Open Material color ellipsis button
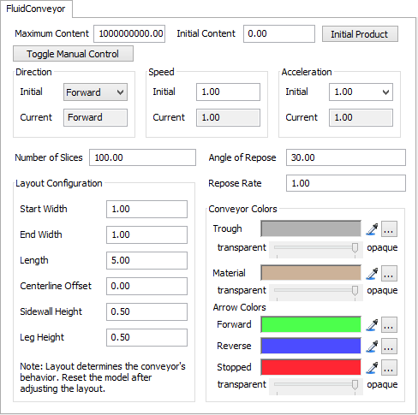418x415 pixels. tap(389, 274)
